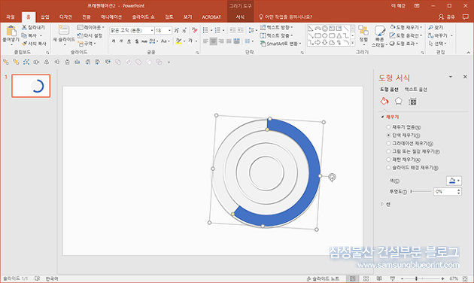Select right arrow shape in gallery
474x283 pixels.
pos(318,43)
